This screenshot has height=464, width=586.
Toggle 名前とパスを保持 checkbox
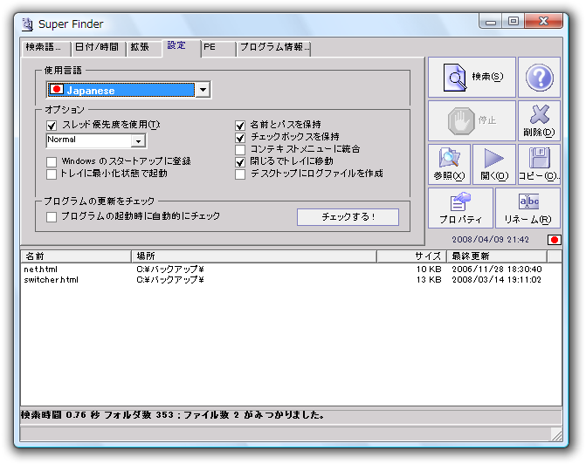(x=240, y=126)
